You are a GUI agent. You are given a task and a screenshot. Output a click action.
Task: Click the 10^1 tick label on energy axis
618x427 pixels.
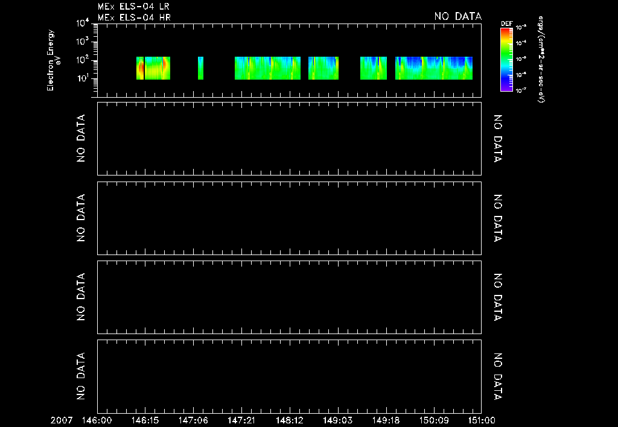pyautogui.click(x=83, y=78)
